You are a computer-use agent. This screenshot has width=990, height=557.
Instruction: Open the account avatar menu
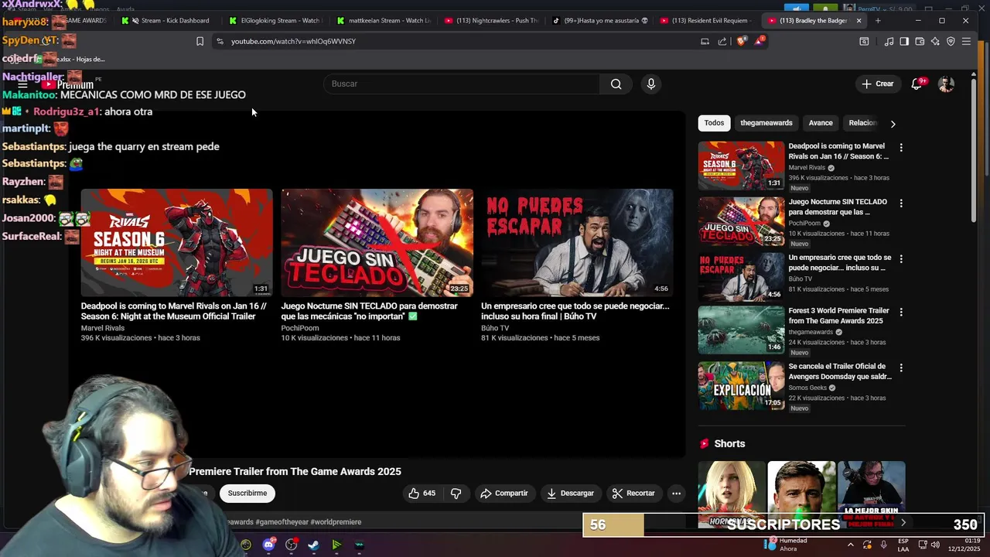click(946, 84)
